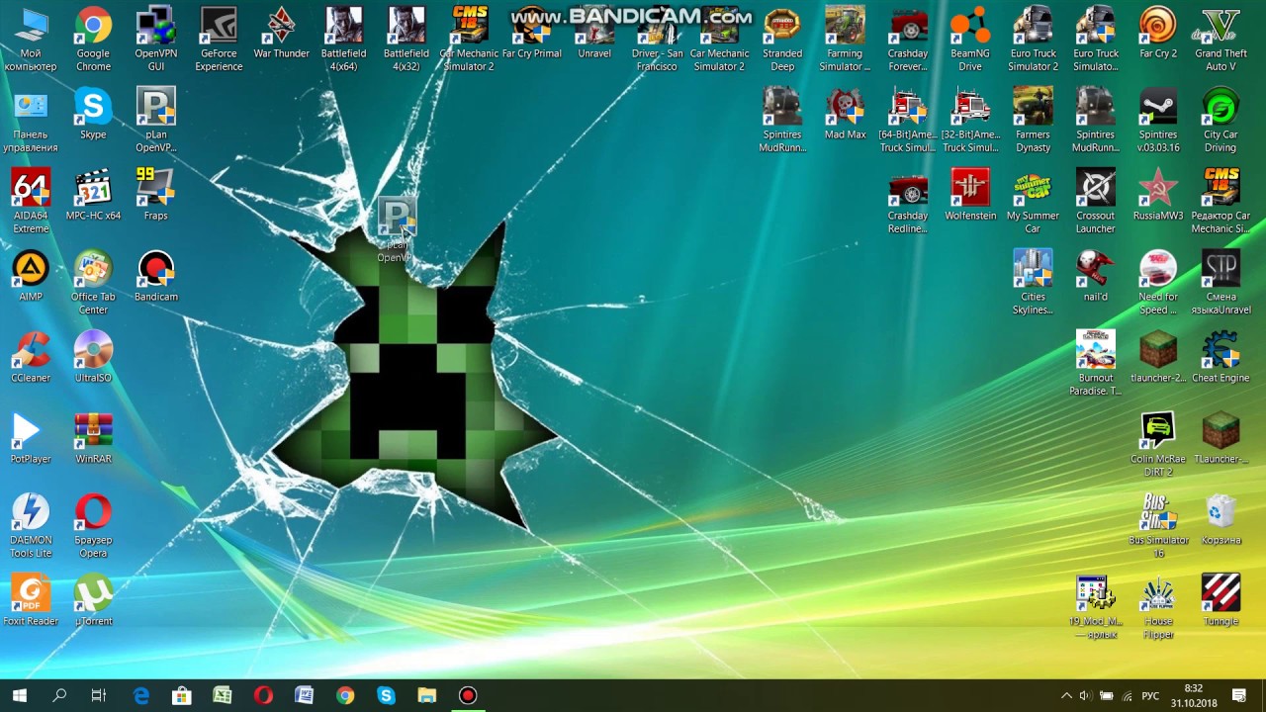Switch the РУС input language indicator
The height and width of the screenshot is (712, 1266).
point(1150,695)
